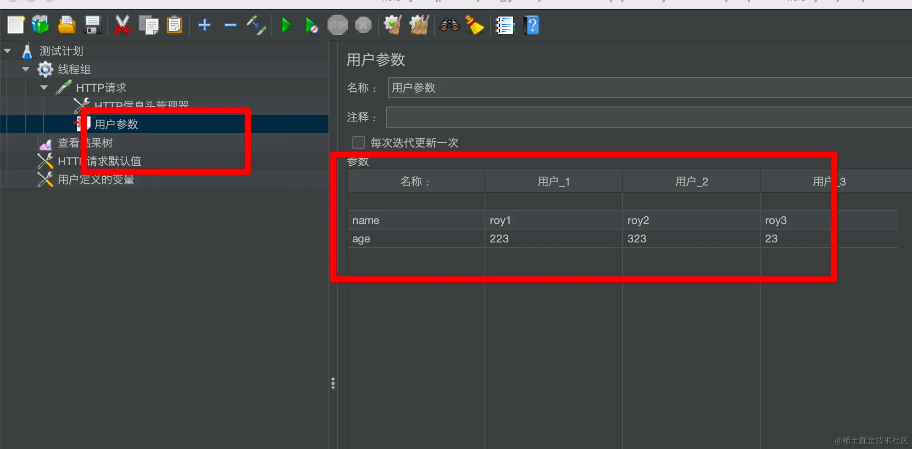Click the 用户_1 column header
The image size is (912, 449).
(554, 181)
